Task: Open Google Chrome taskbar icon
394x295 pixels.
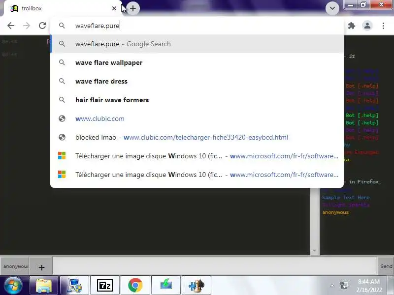Action: tap(135, 286)
